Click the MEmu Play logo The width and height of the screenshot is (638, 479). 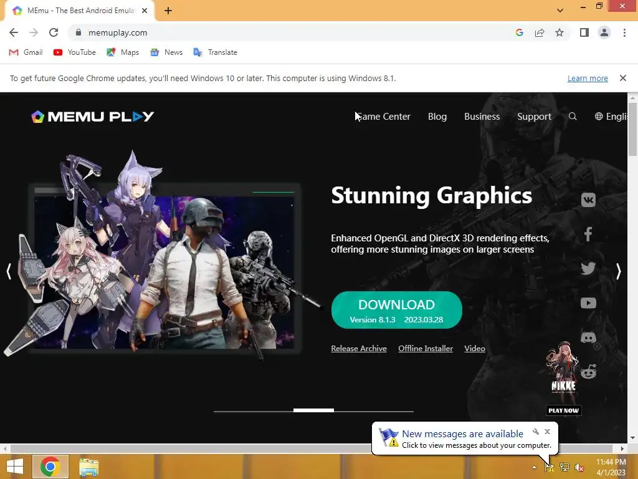pyautogui.click(x=93, y=117)
